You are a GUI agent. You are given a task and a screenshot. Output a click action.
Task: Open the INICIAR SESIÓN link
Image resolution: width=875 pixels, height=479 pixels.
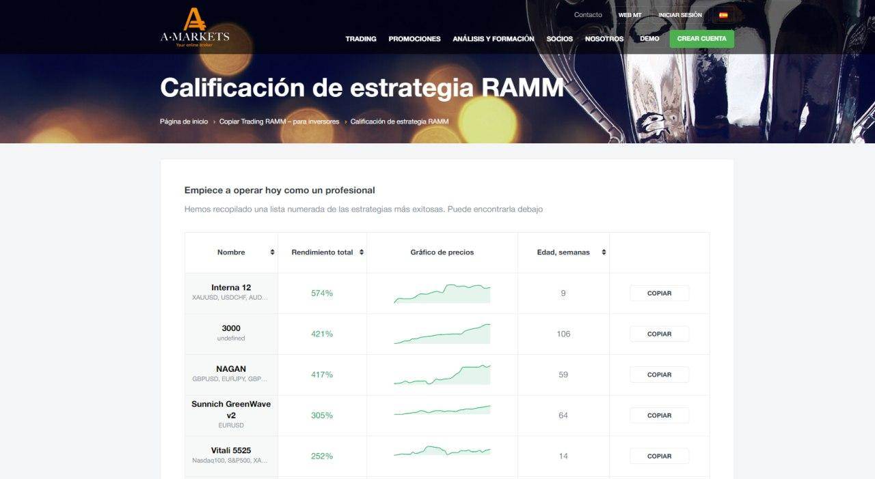(x=679, y=14)
